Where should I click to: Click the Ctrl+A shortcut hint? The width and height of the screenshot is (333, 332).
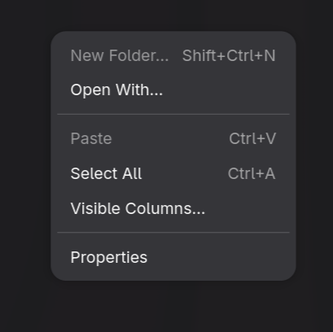[x=252, y=173]
